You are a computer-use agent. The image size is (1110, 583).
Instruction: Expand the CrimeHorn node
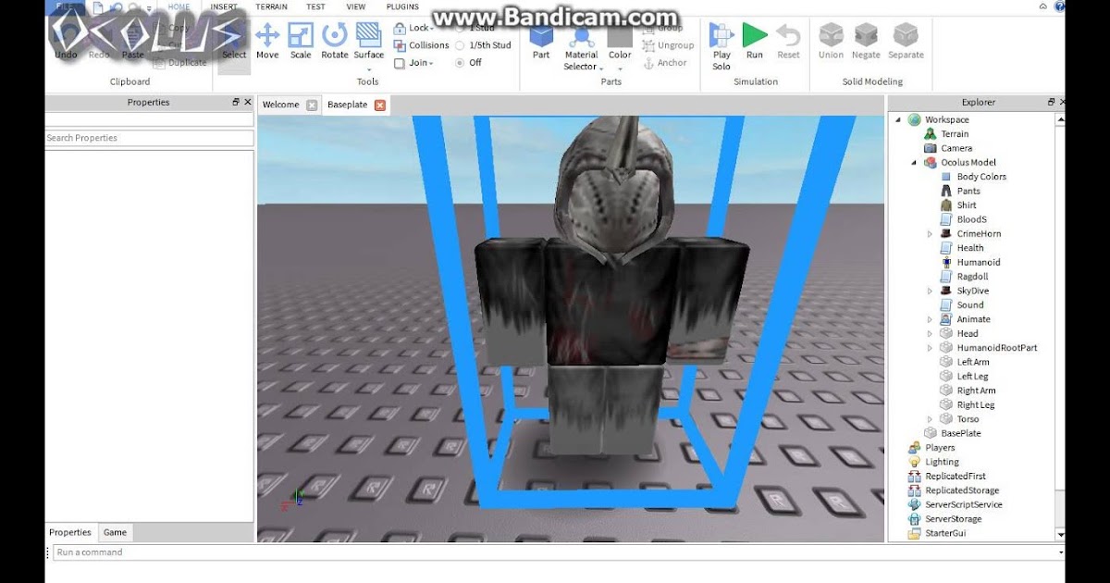(x=931, y=234)
